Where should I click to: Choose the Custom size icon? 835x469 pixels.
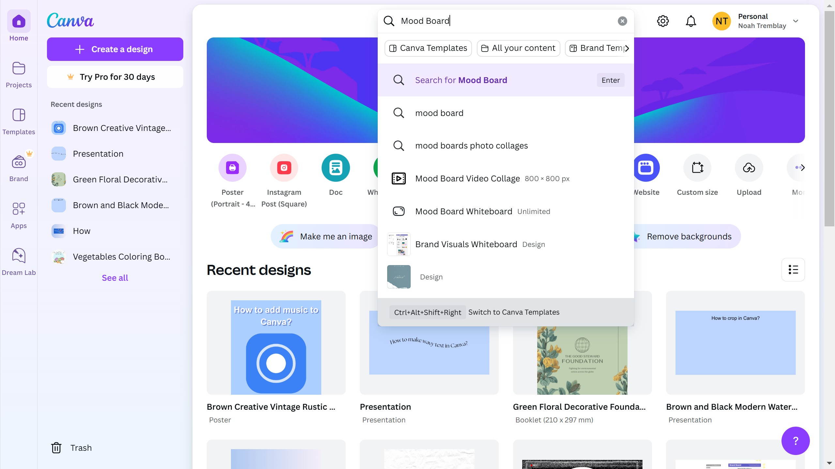[x=697, y=168]
